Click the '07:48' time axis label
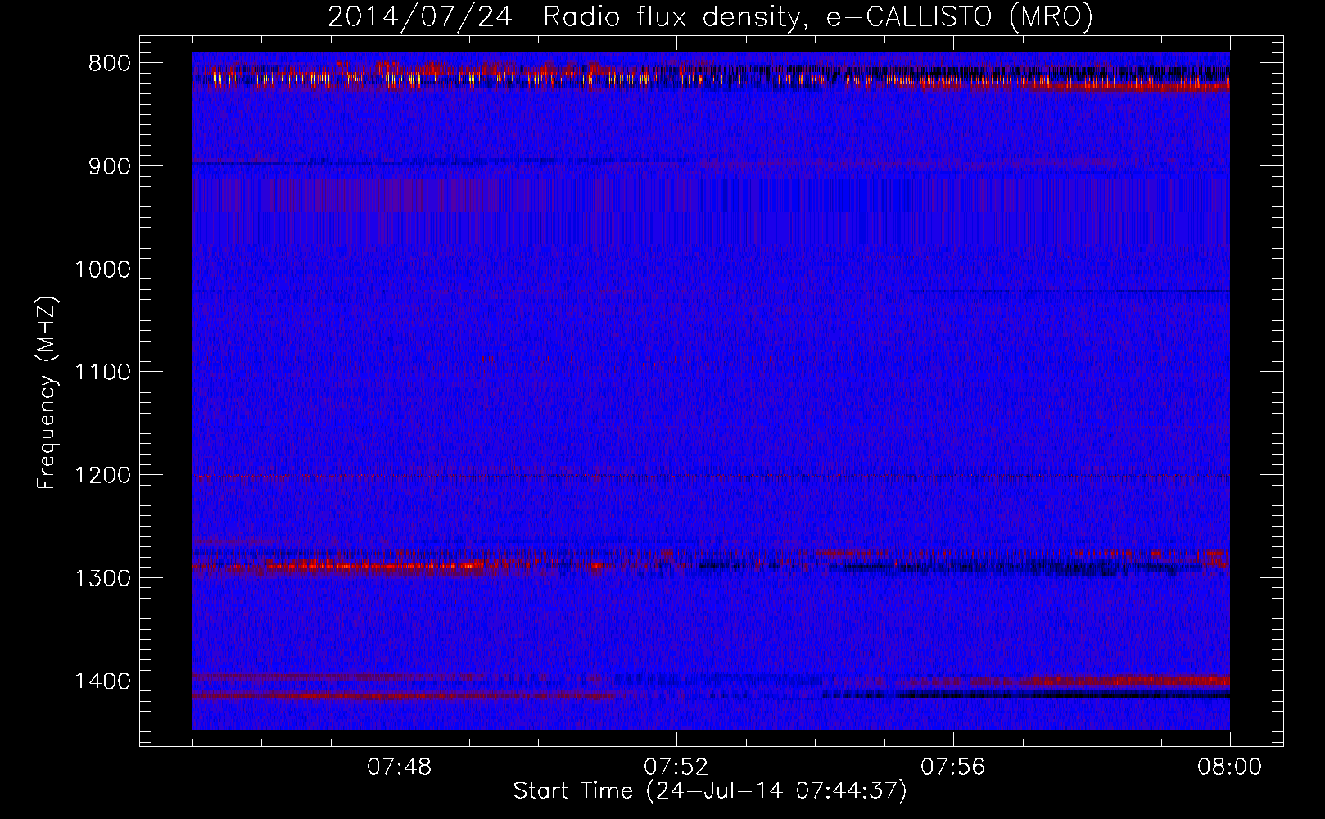Image resolution: width=1325 pixels, height=819 pixels. point(400,768)
